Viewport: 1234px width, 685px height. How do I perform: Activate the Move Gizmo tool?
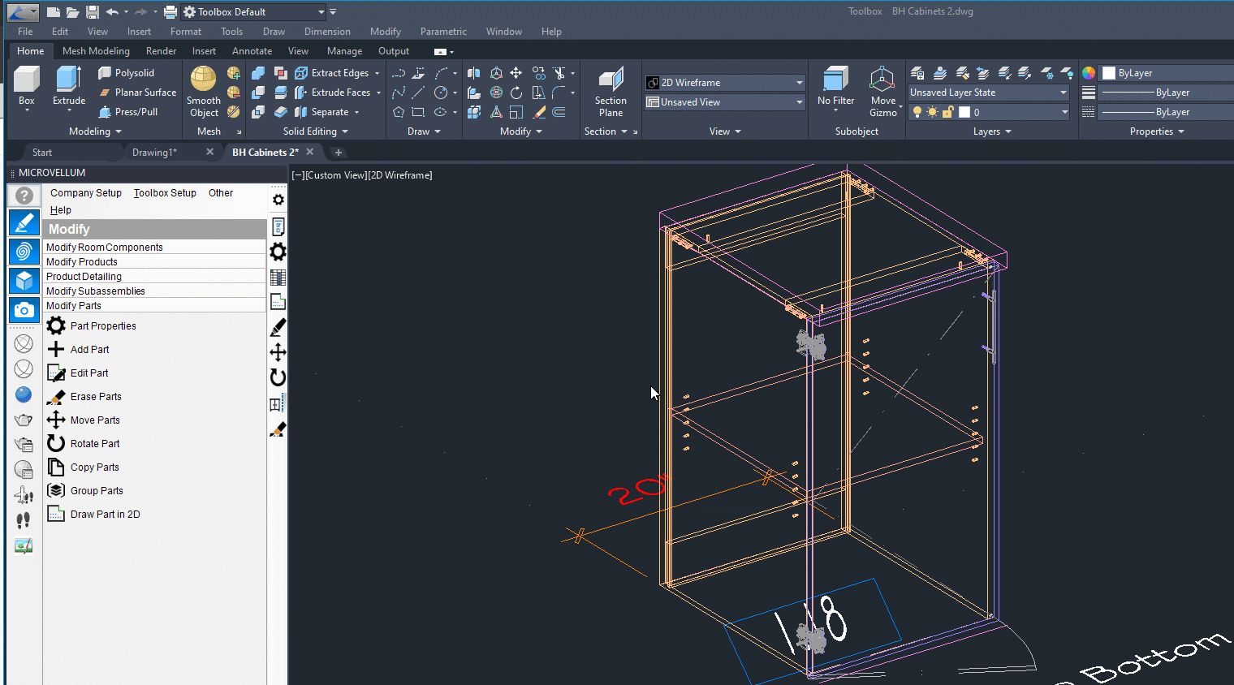point(882,92)
